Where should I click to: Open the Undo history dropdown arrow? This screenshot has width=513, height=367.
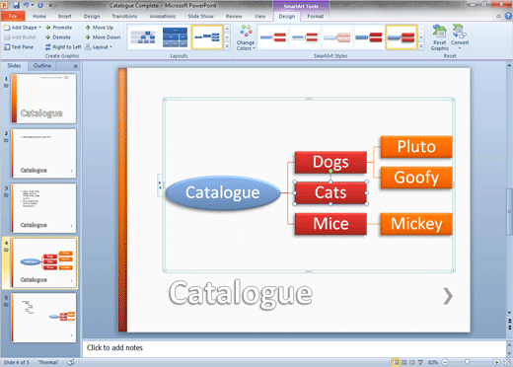point(33,5)
